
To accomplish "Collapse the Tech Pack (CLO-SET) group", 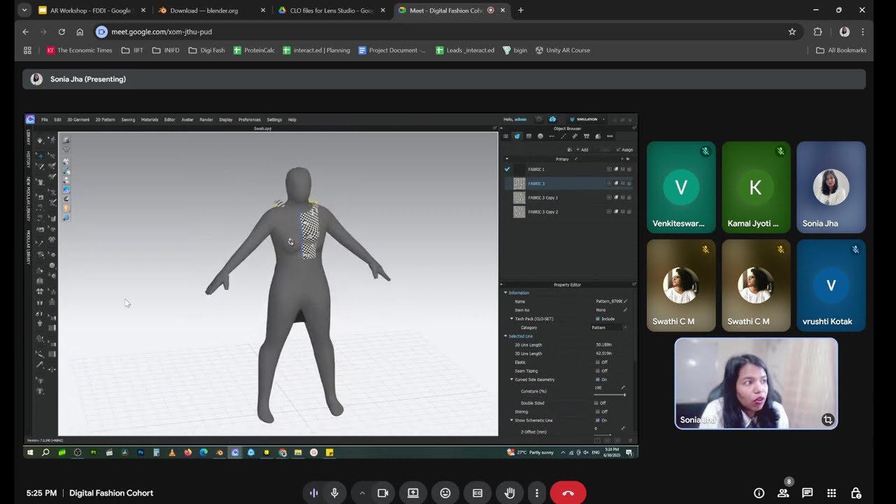I will [x=512, y=318].
